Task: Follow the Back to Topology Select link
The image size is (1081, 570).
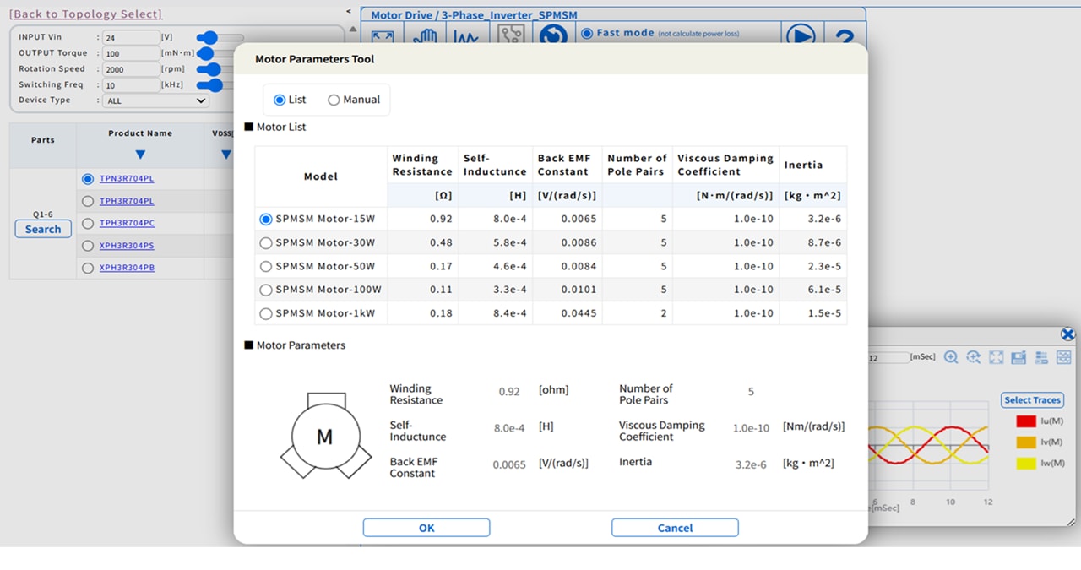Action: click(x=85, y=14)
